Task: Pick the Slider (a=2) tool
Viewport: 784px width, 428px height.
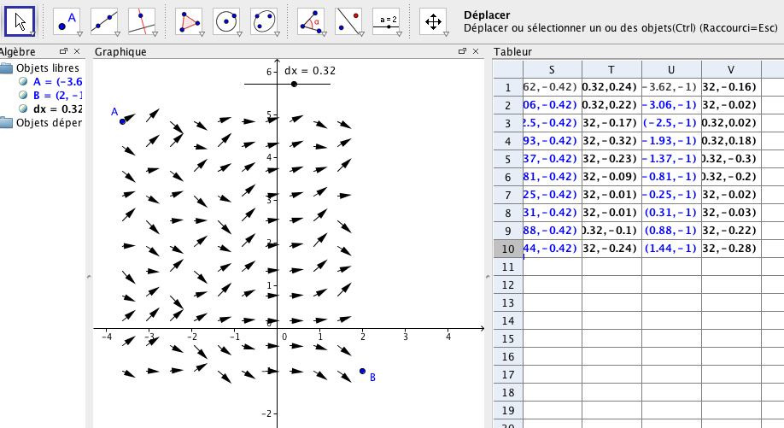Action: tap(386, 21)
